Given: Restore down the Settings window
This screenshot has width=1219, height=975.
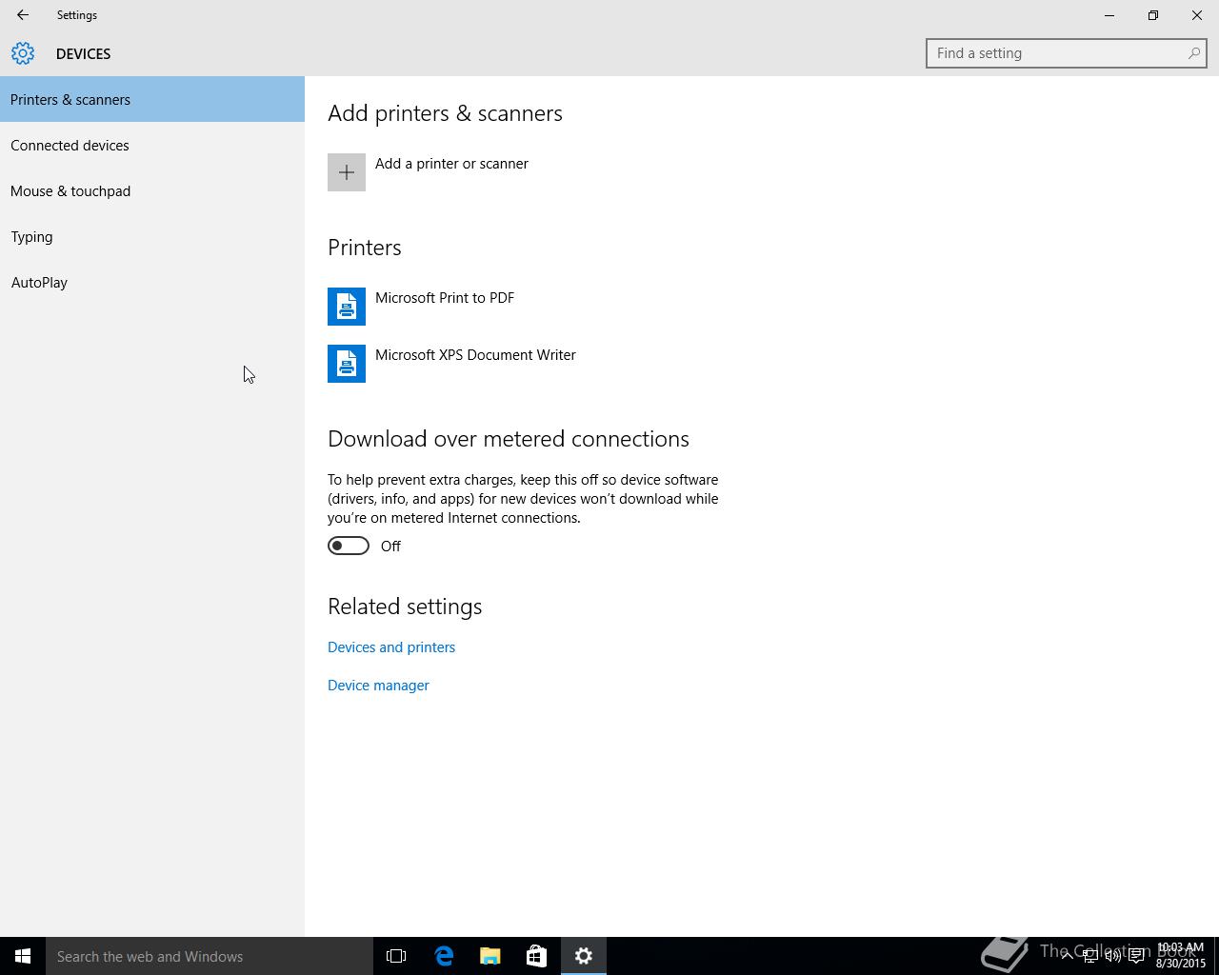Looking at the screenshot, I should pyautogui.click(x=1153, y=15).
